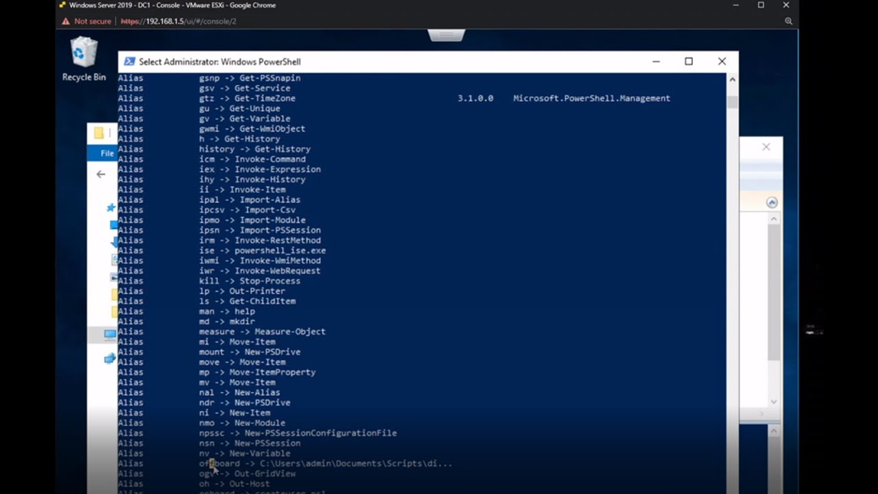Click the 'gtz -> Get-TimeZone' line
Viewport: 878px width, 494px height.
tap(247, 98)
